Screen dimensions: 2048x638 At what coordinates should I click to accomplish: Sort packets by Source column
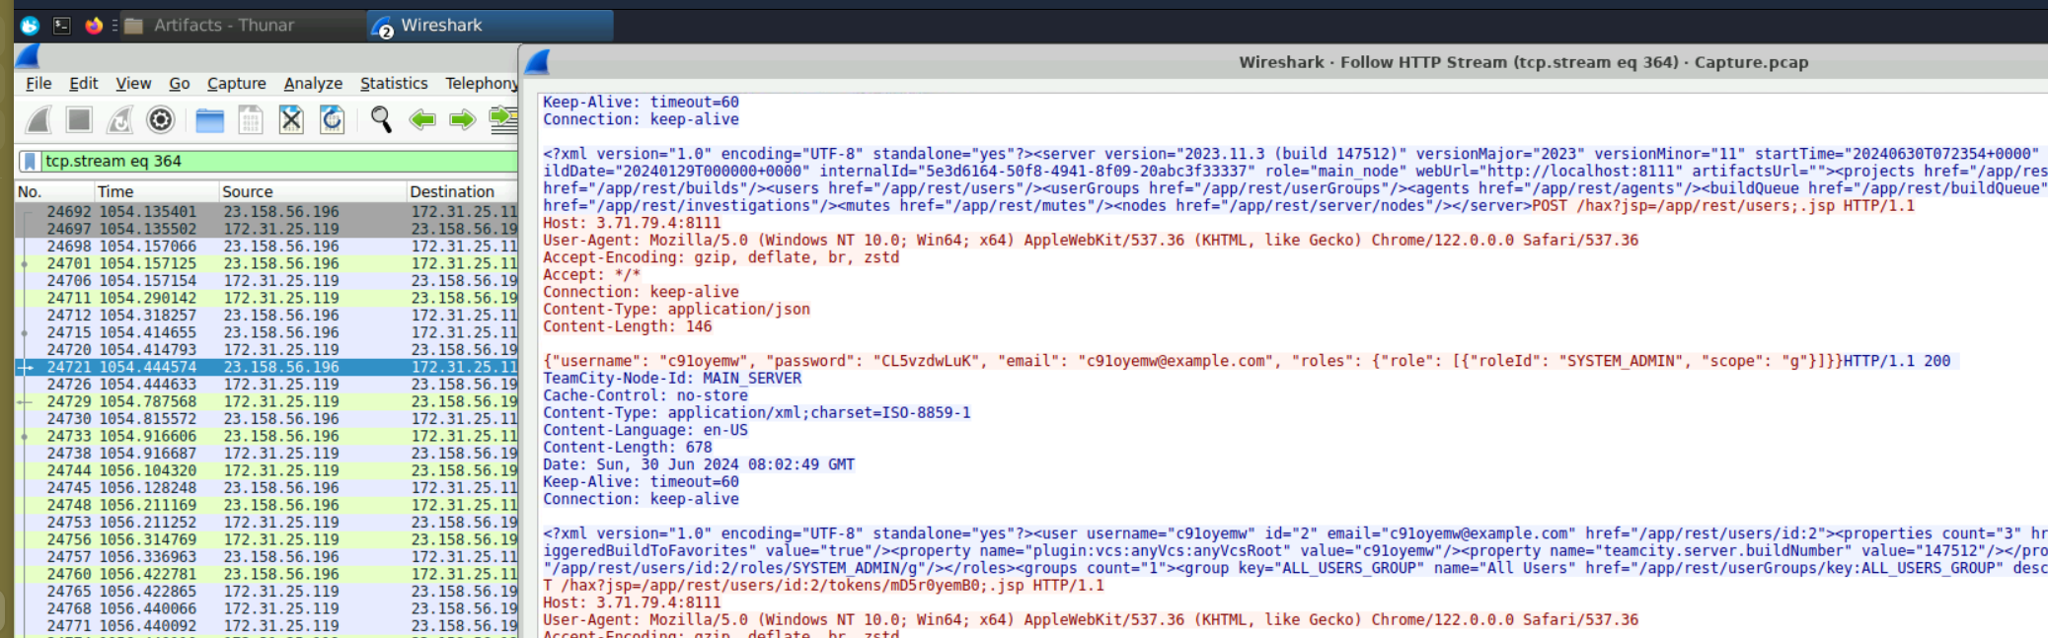[247, 191]
